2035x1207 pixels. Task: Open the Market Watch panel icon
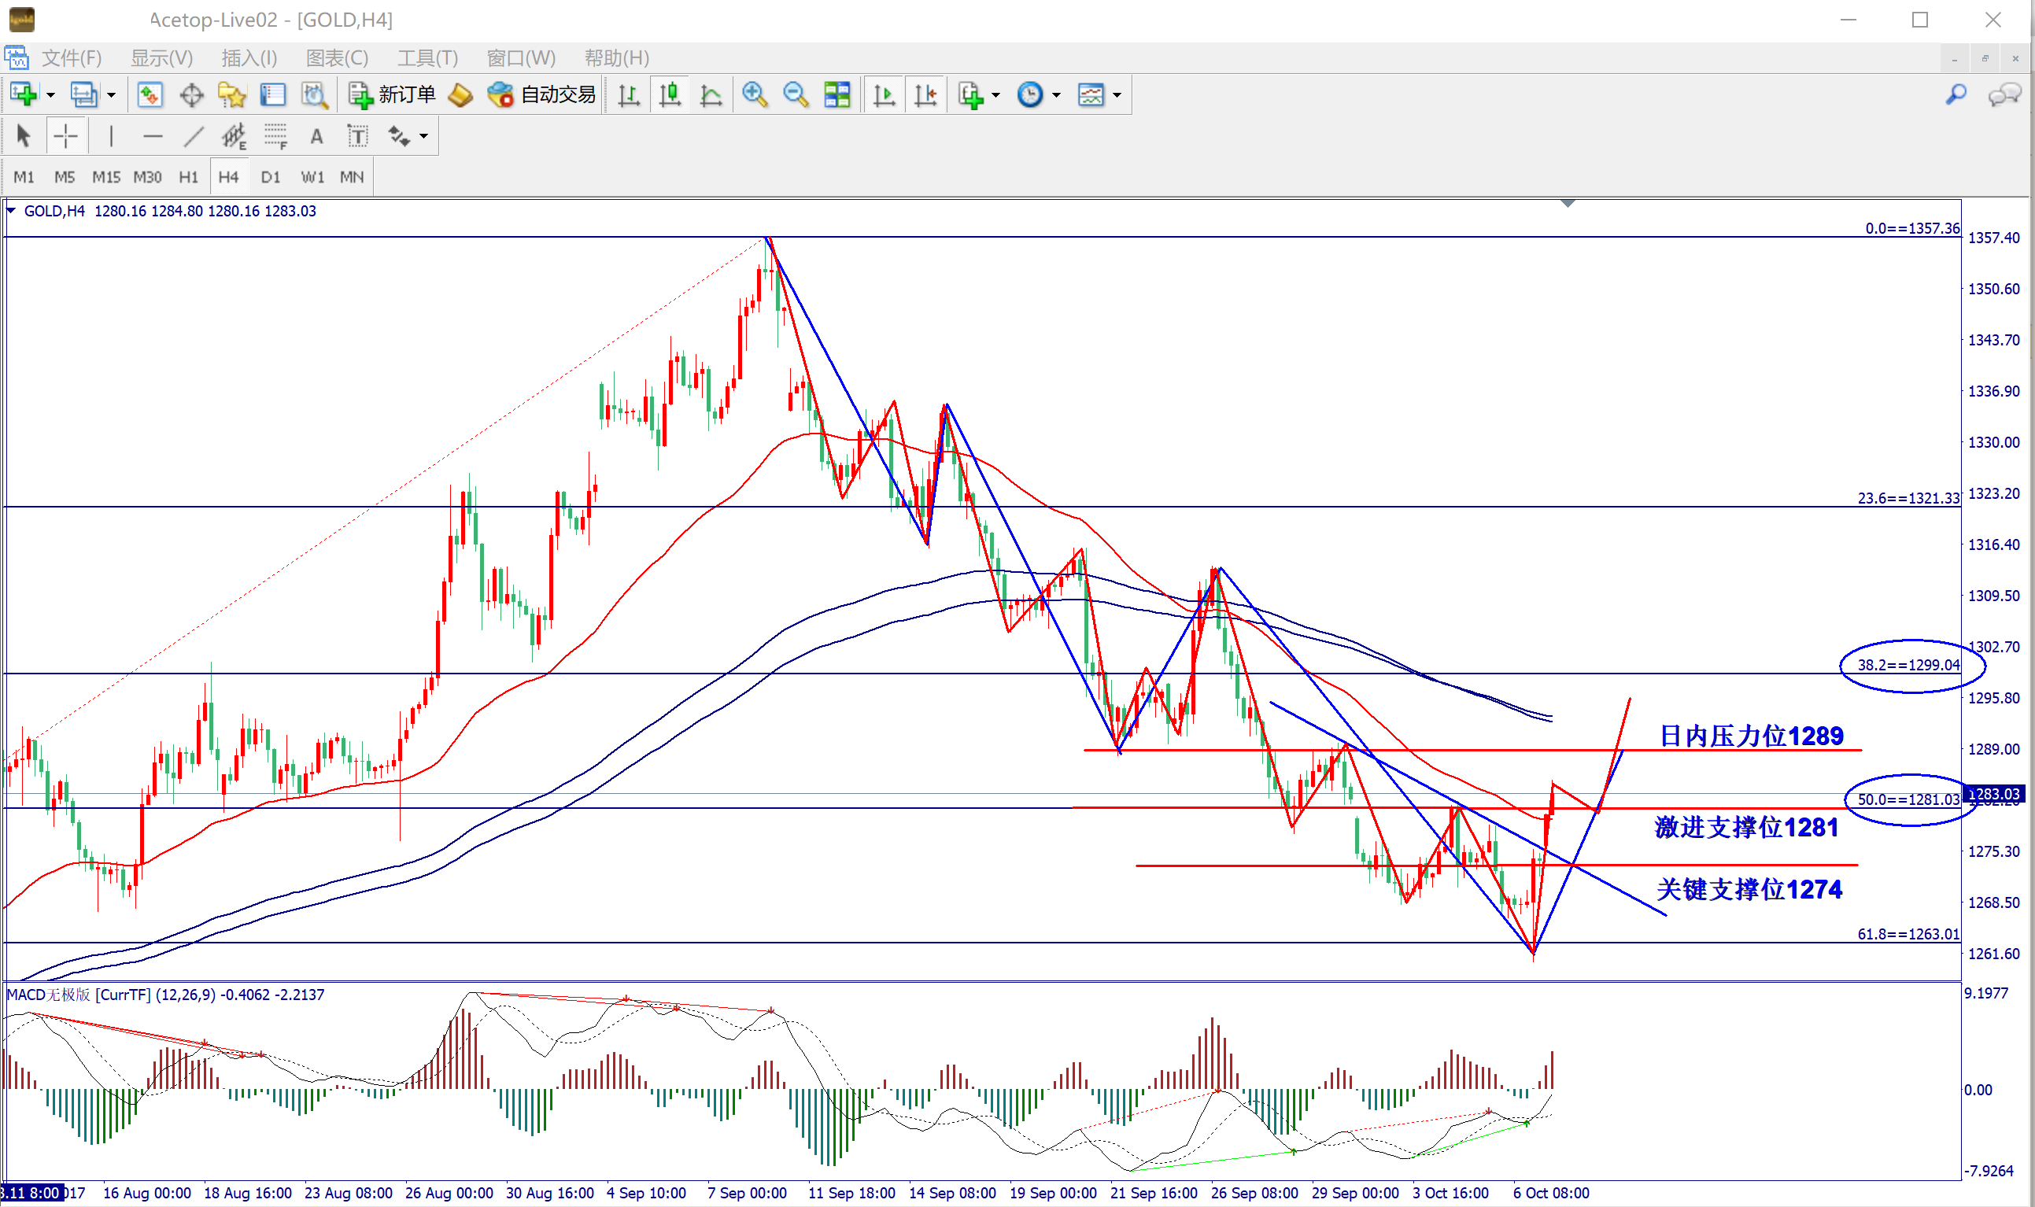point(150,95)
